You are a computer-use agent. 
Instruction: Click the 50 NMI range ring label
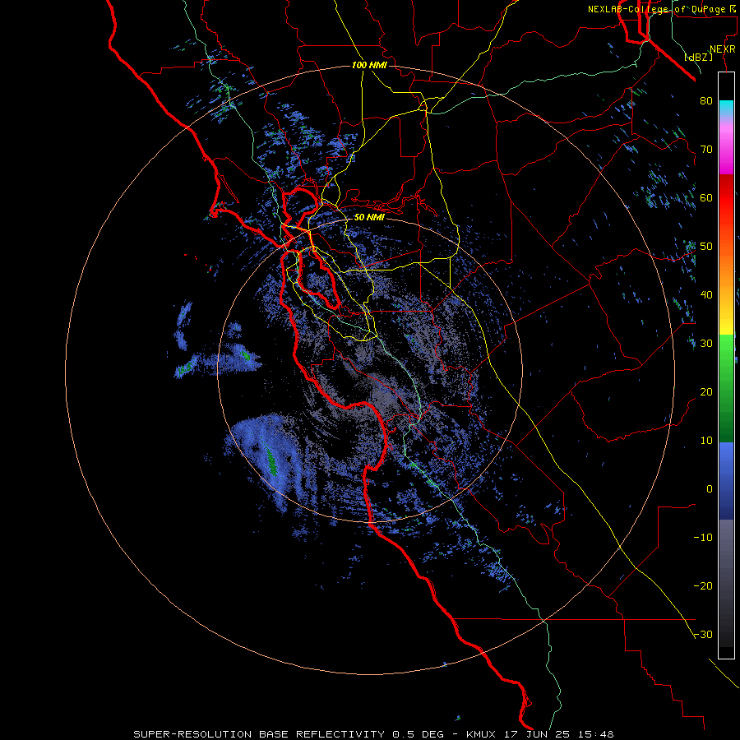pos(369,218)
